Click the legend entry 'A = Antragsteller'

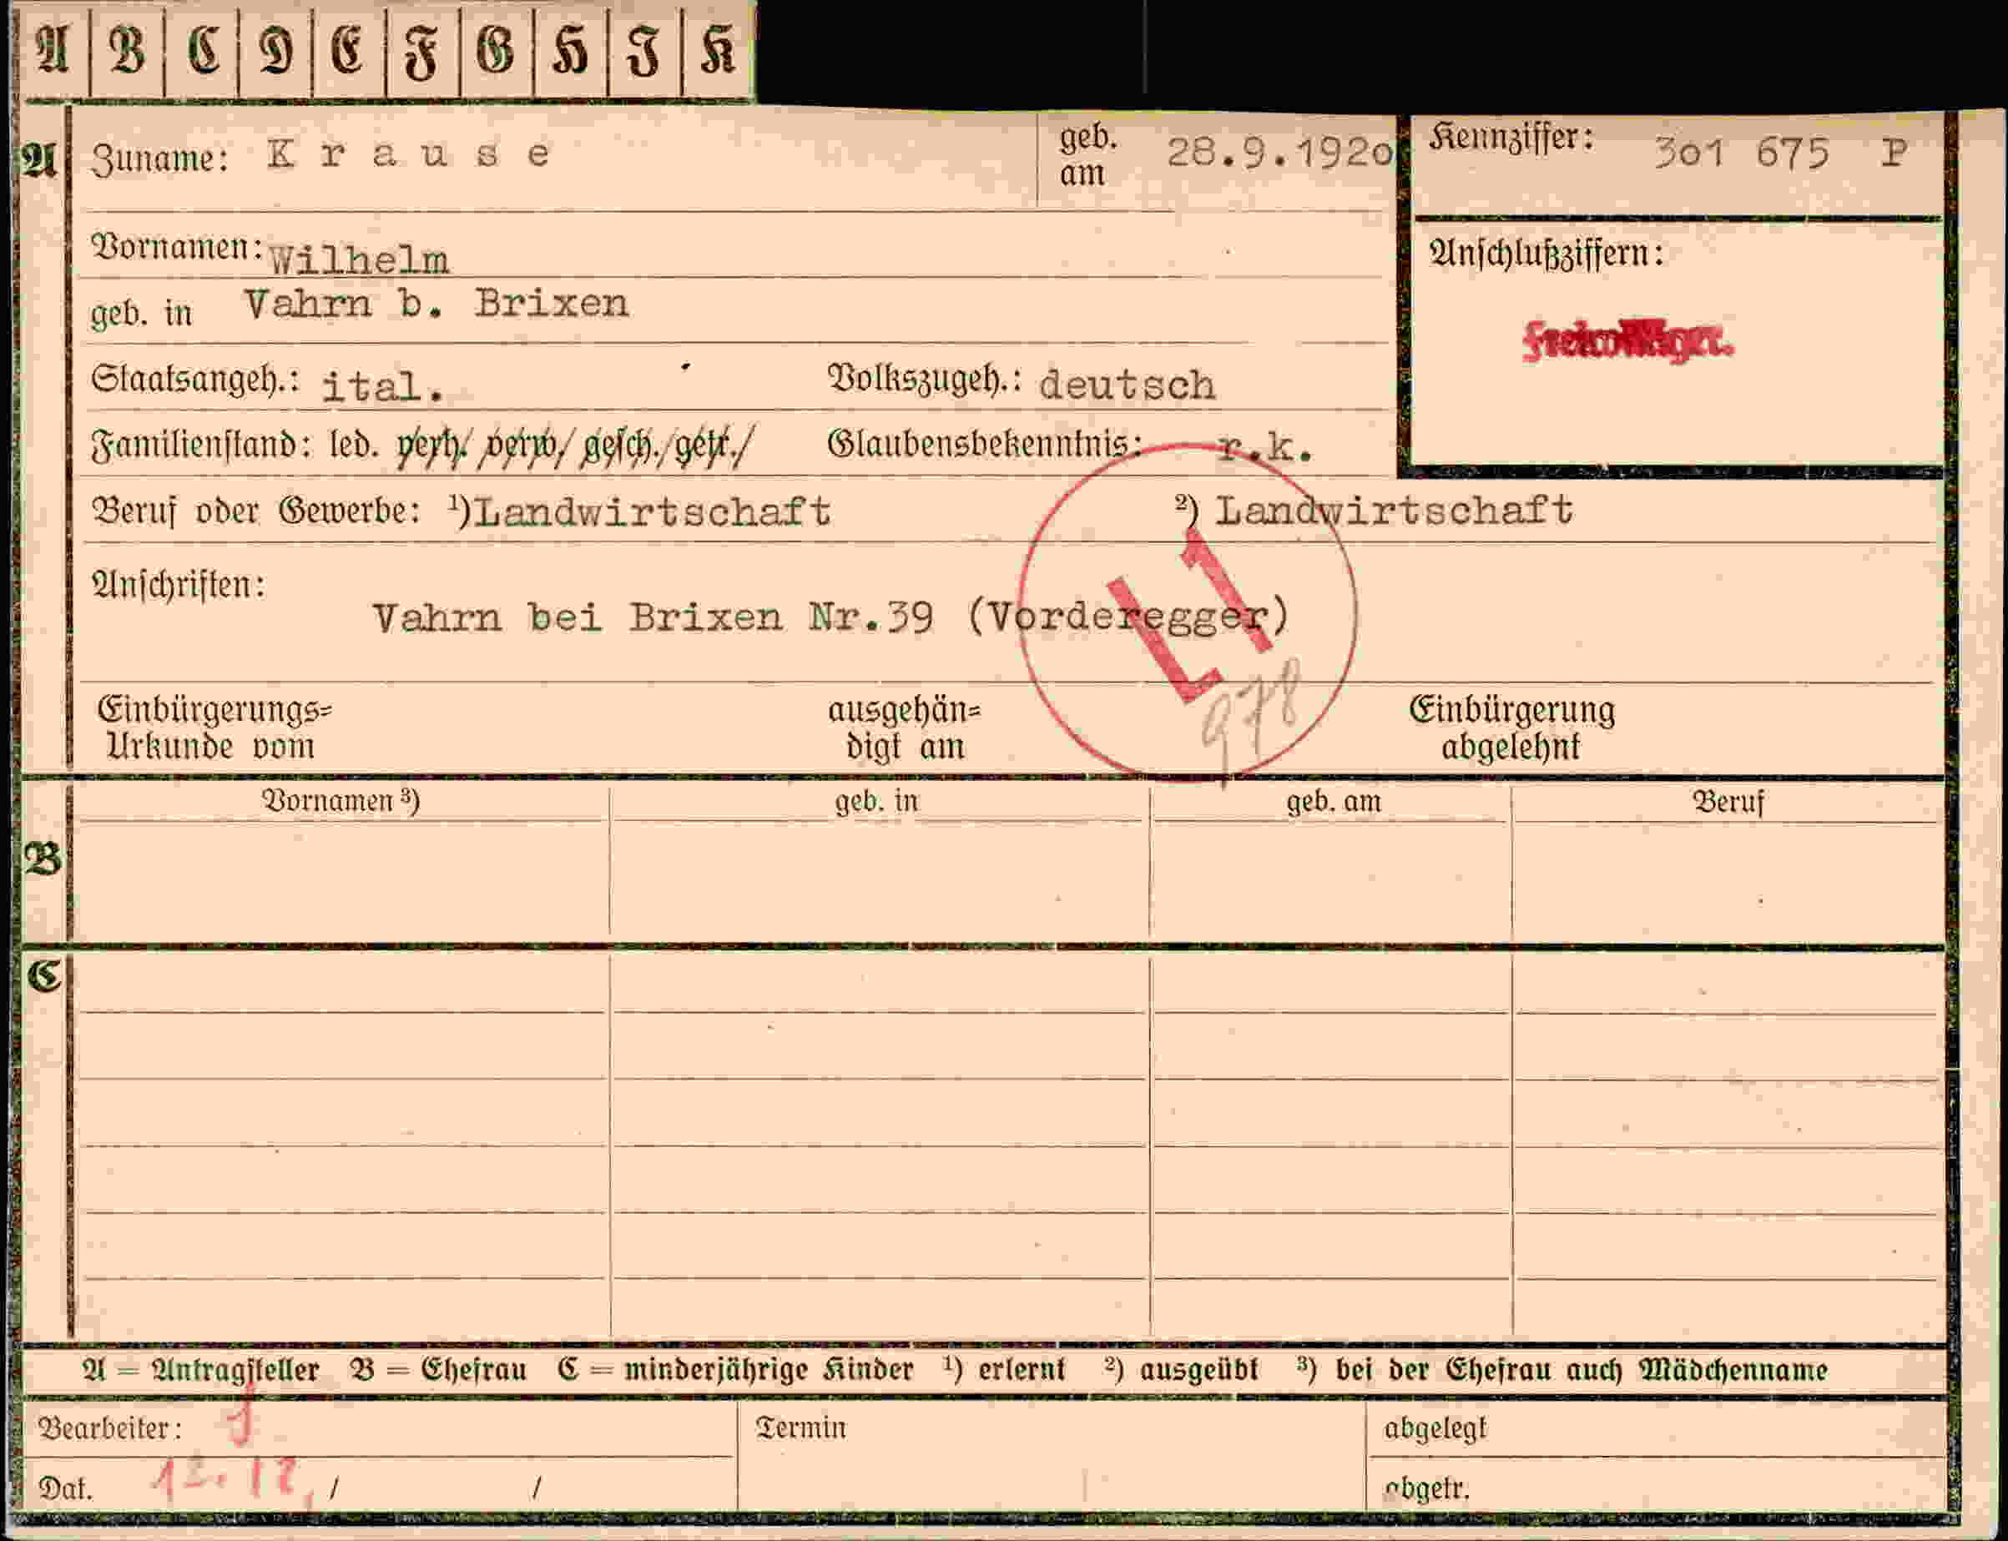(x=200, y=1371)
